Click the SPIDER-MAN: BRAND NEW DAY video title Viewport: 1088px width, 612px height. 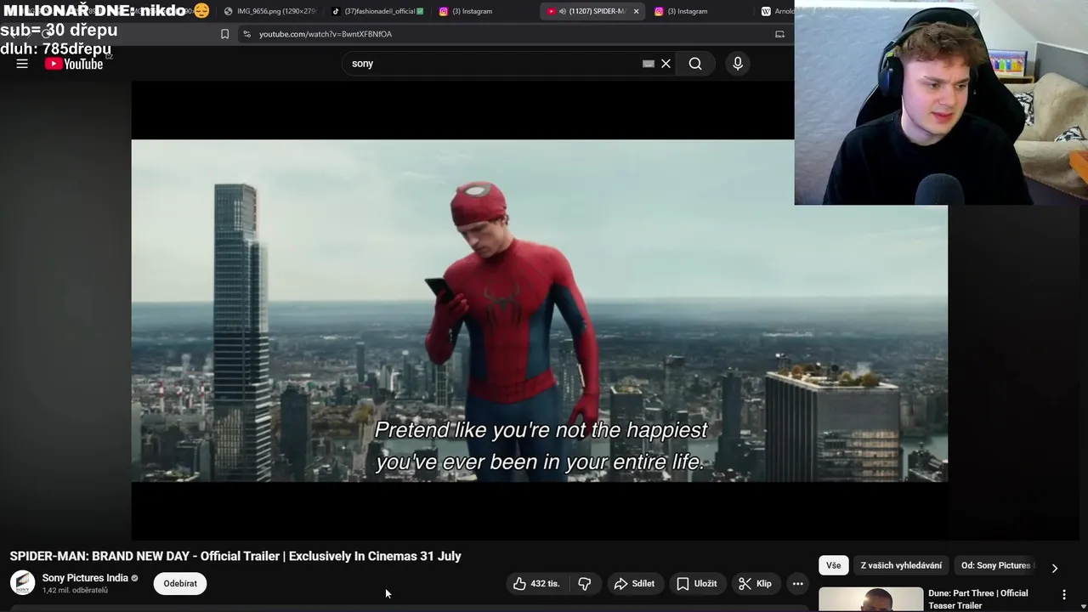[x=235, y=556]
